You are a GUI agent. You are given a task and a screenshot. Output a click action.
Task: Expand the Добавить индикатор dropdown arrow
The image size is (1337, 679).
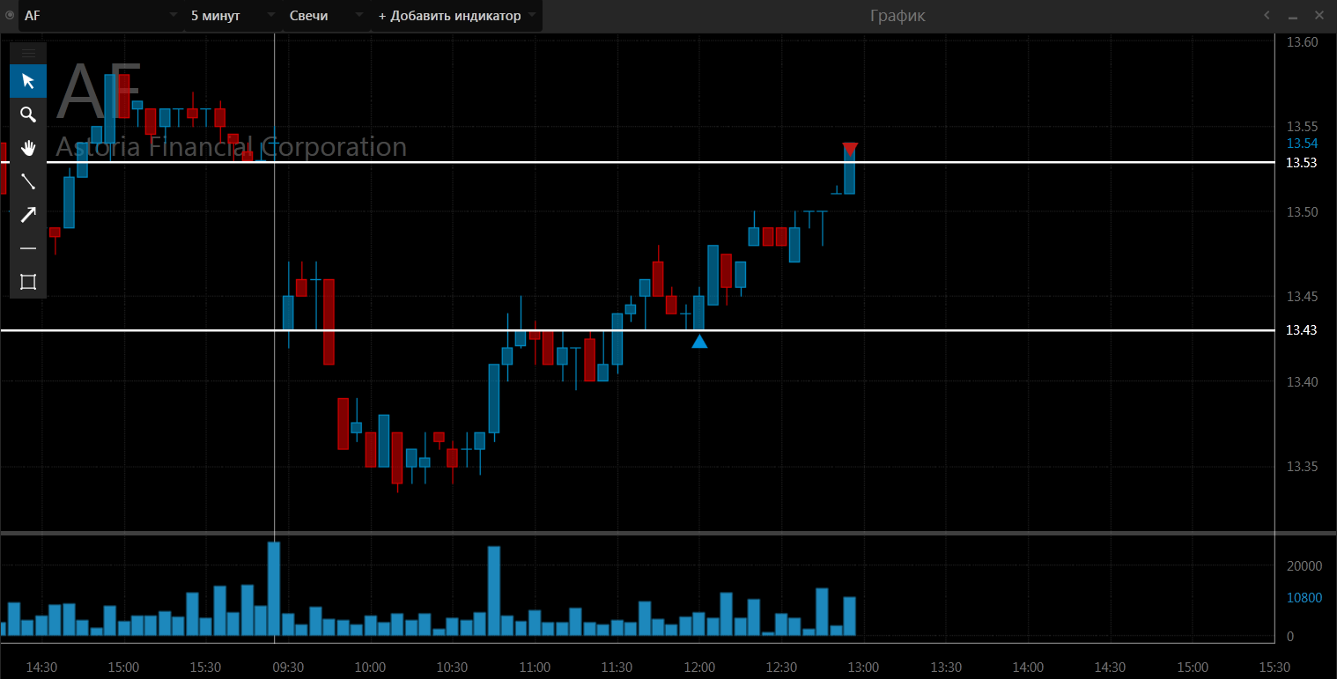click(534, 16)
